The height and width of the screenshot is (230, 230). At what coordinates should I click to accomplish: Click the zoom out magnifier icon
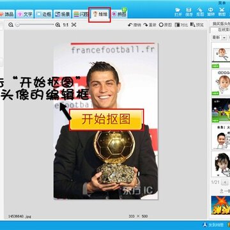coord(11,25)
